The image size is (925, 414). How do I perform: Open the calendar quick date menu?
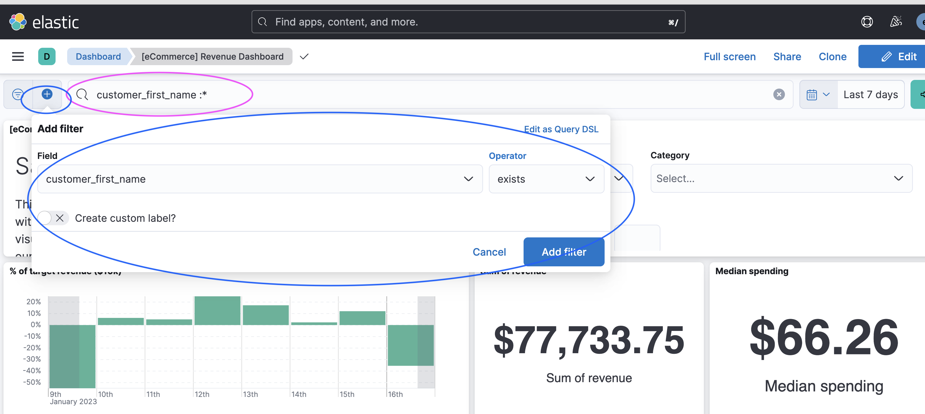click(818, 94)
